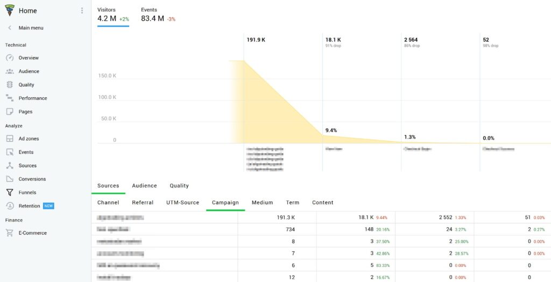The width and height of the screenshot is (551, 282).
Task: Click the Ad zones layout icon
Action: [x=9, y=139]
